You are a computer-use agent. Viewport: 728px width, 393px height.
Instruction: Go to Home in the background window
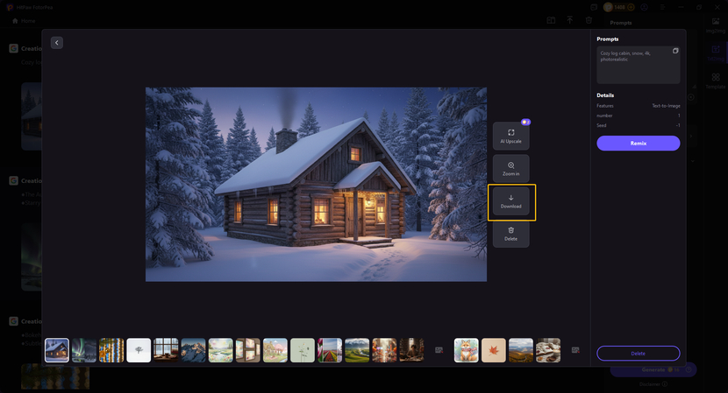click(24, 21)
